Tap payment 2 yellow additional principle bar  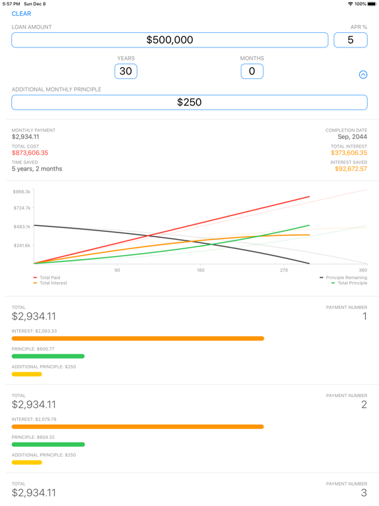point(27,463)
